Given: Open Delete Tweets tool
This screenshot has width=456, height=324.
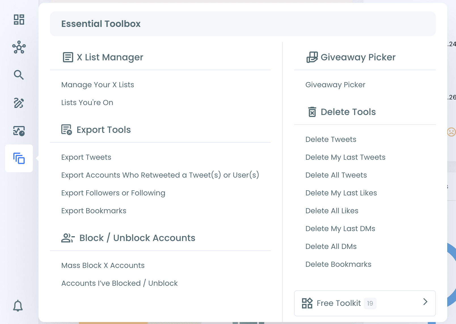Looking at the screenshot, I should point(331,139).
